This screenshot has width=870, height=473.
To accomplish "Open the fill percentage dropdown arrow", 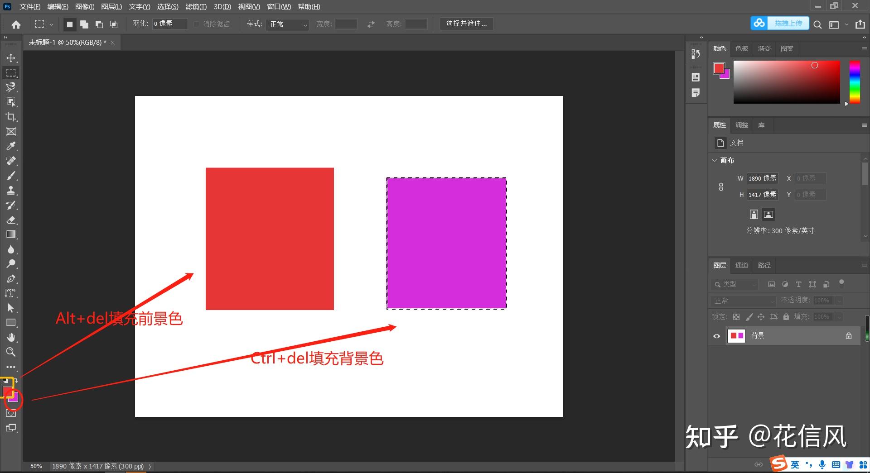I will click(839, 317).
